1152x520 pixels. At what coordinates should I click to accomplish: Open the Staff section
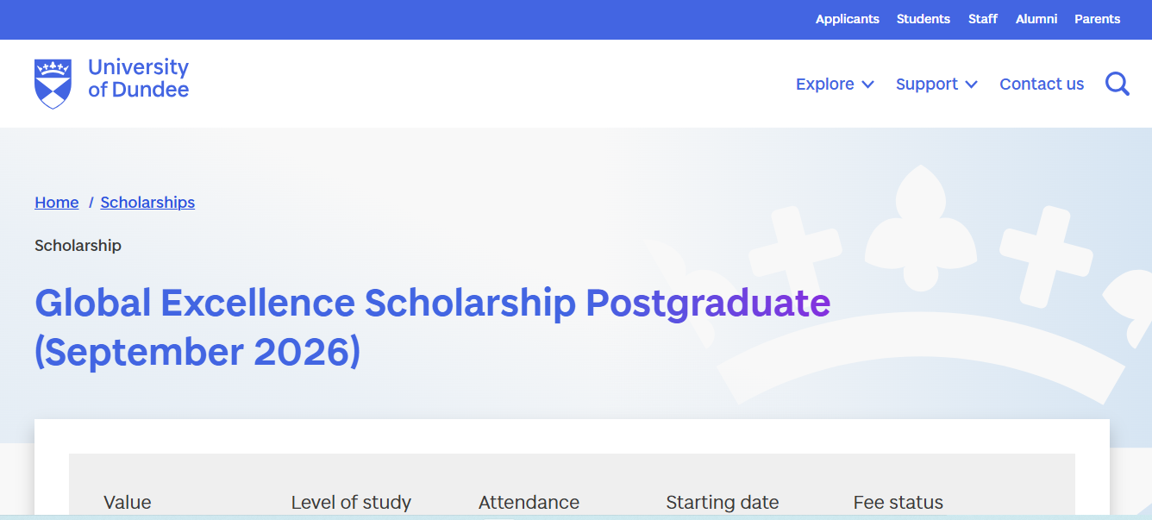982,19
